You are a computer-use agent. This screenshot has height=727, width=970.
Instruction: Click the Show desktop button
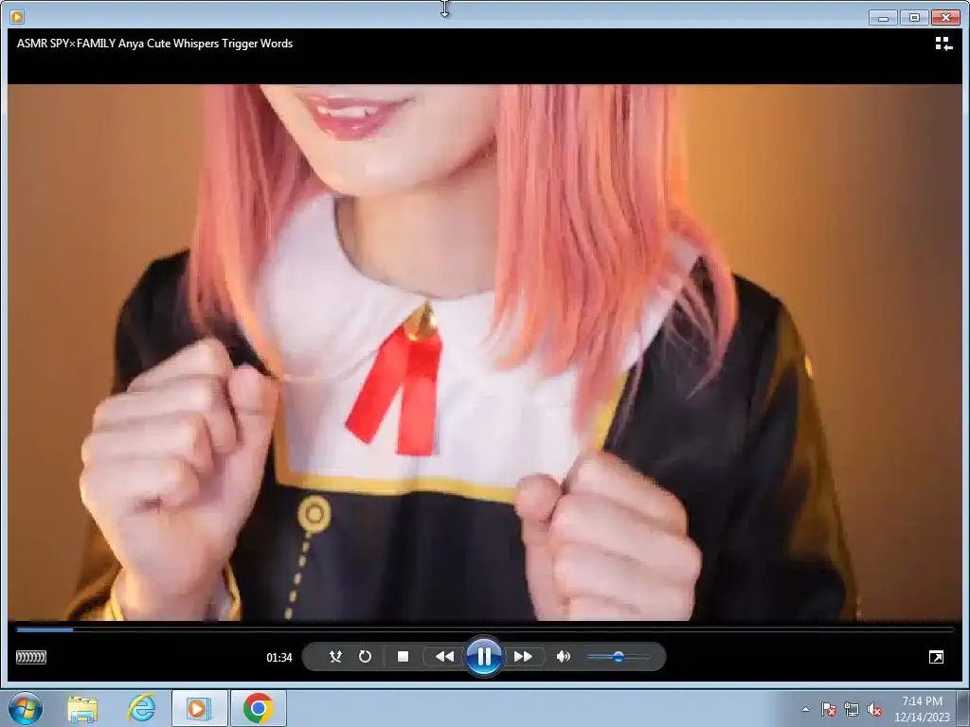coord(963,708)
